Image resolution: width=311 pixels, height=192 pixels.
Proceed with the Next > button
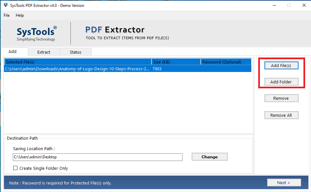coord(284,183)
